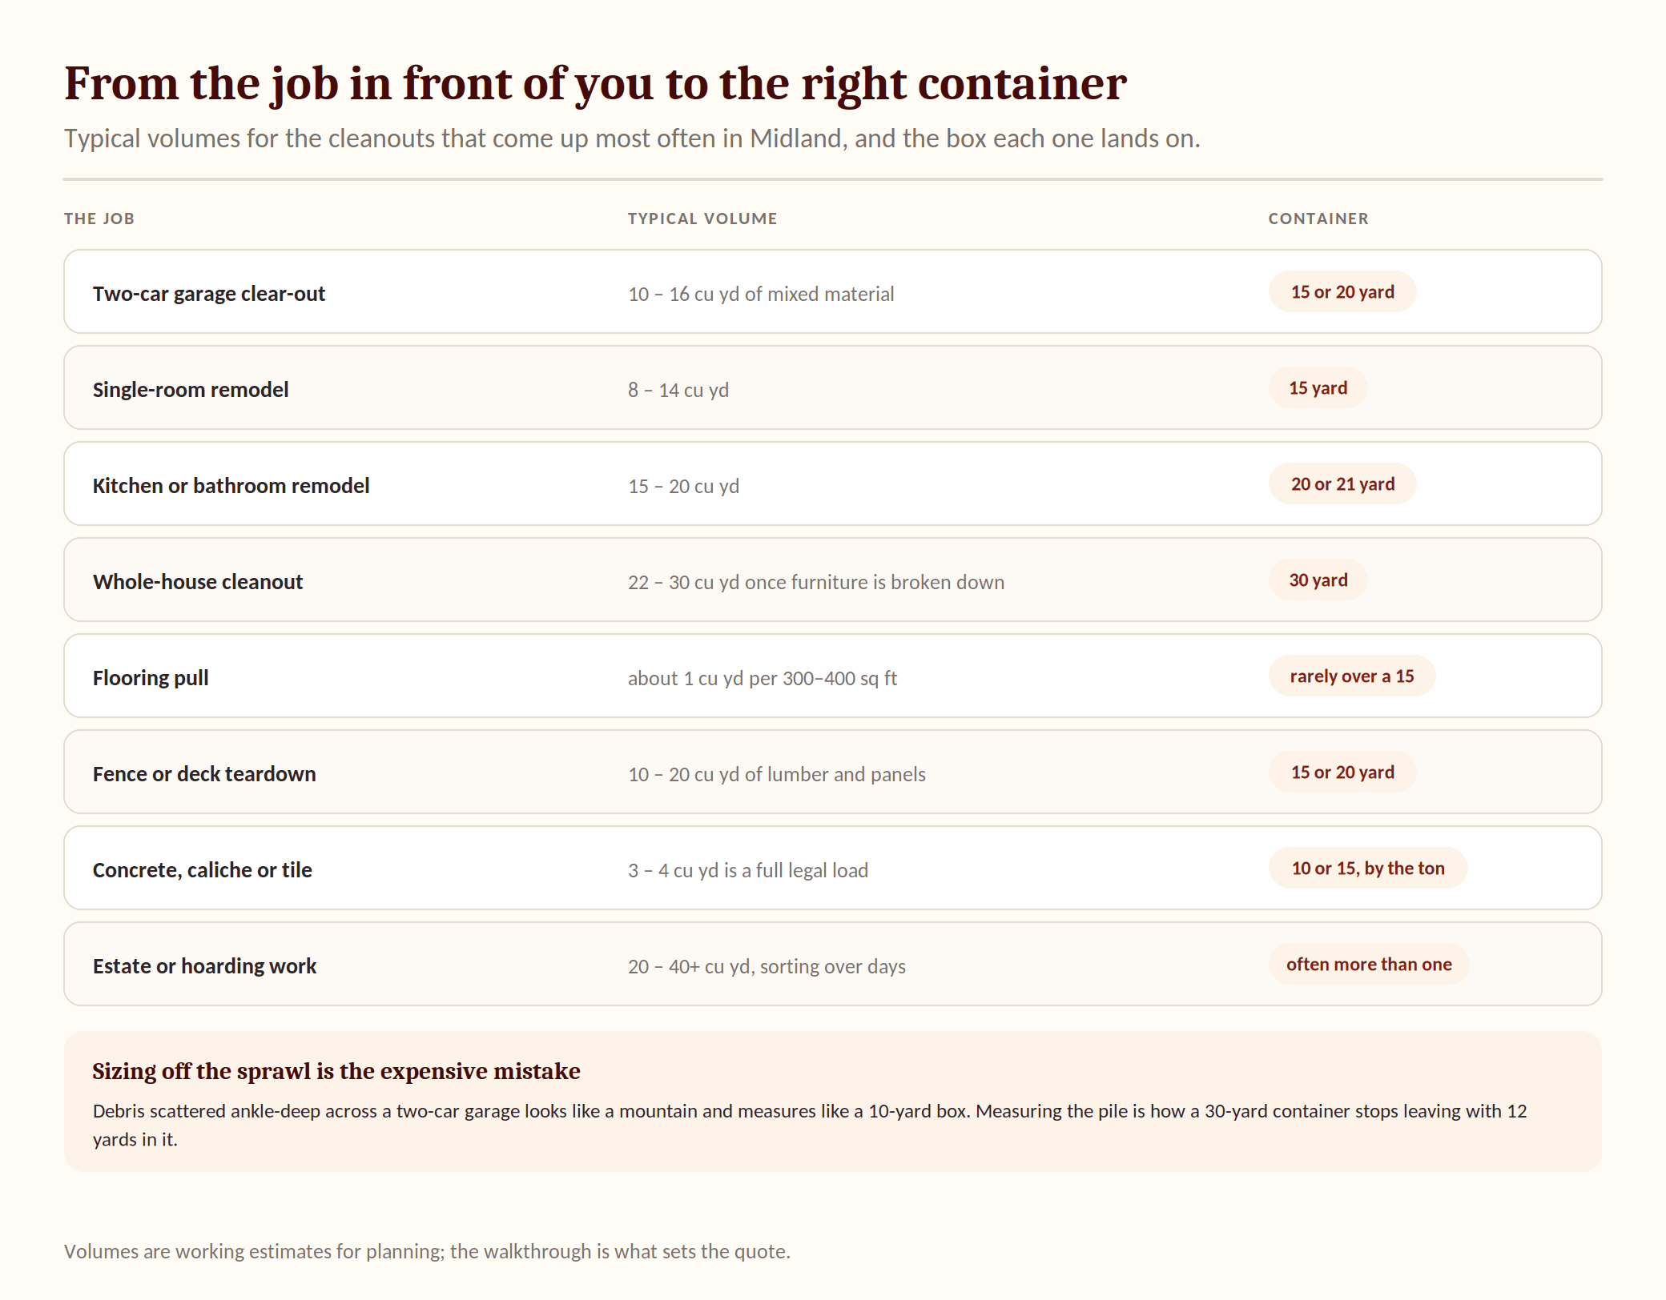The image size is (1666, 1300).
Task: Click the 'Container' column header
Action: 1318,219
